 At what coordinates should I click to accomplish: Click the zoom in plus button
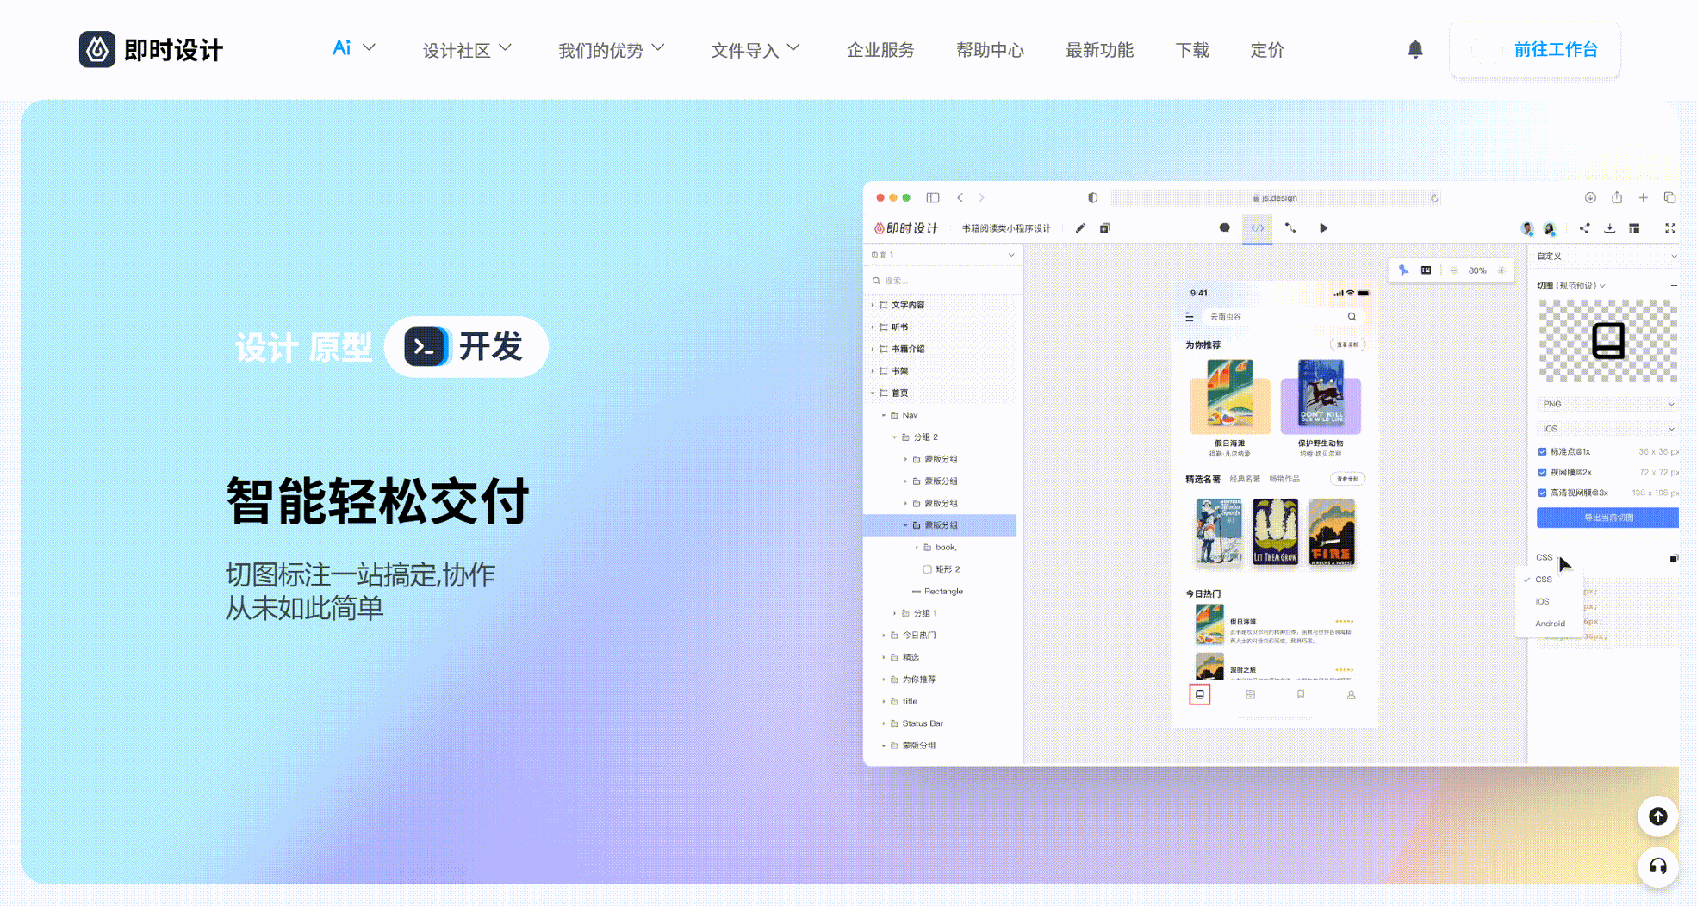(1501, 270)
